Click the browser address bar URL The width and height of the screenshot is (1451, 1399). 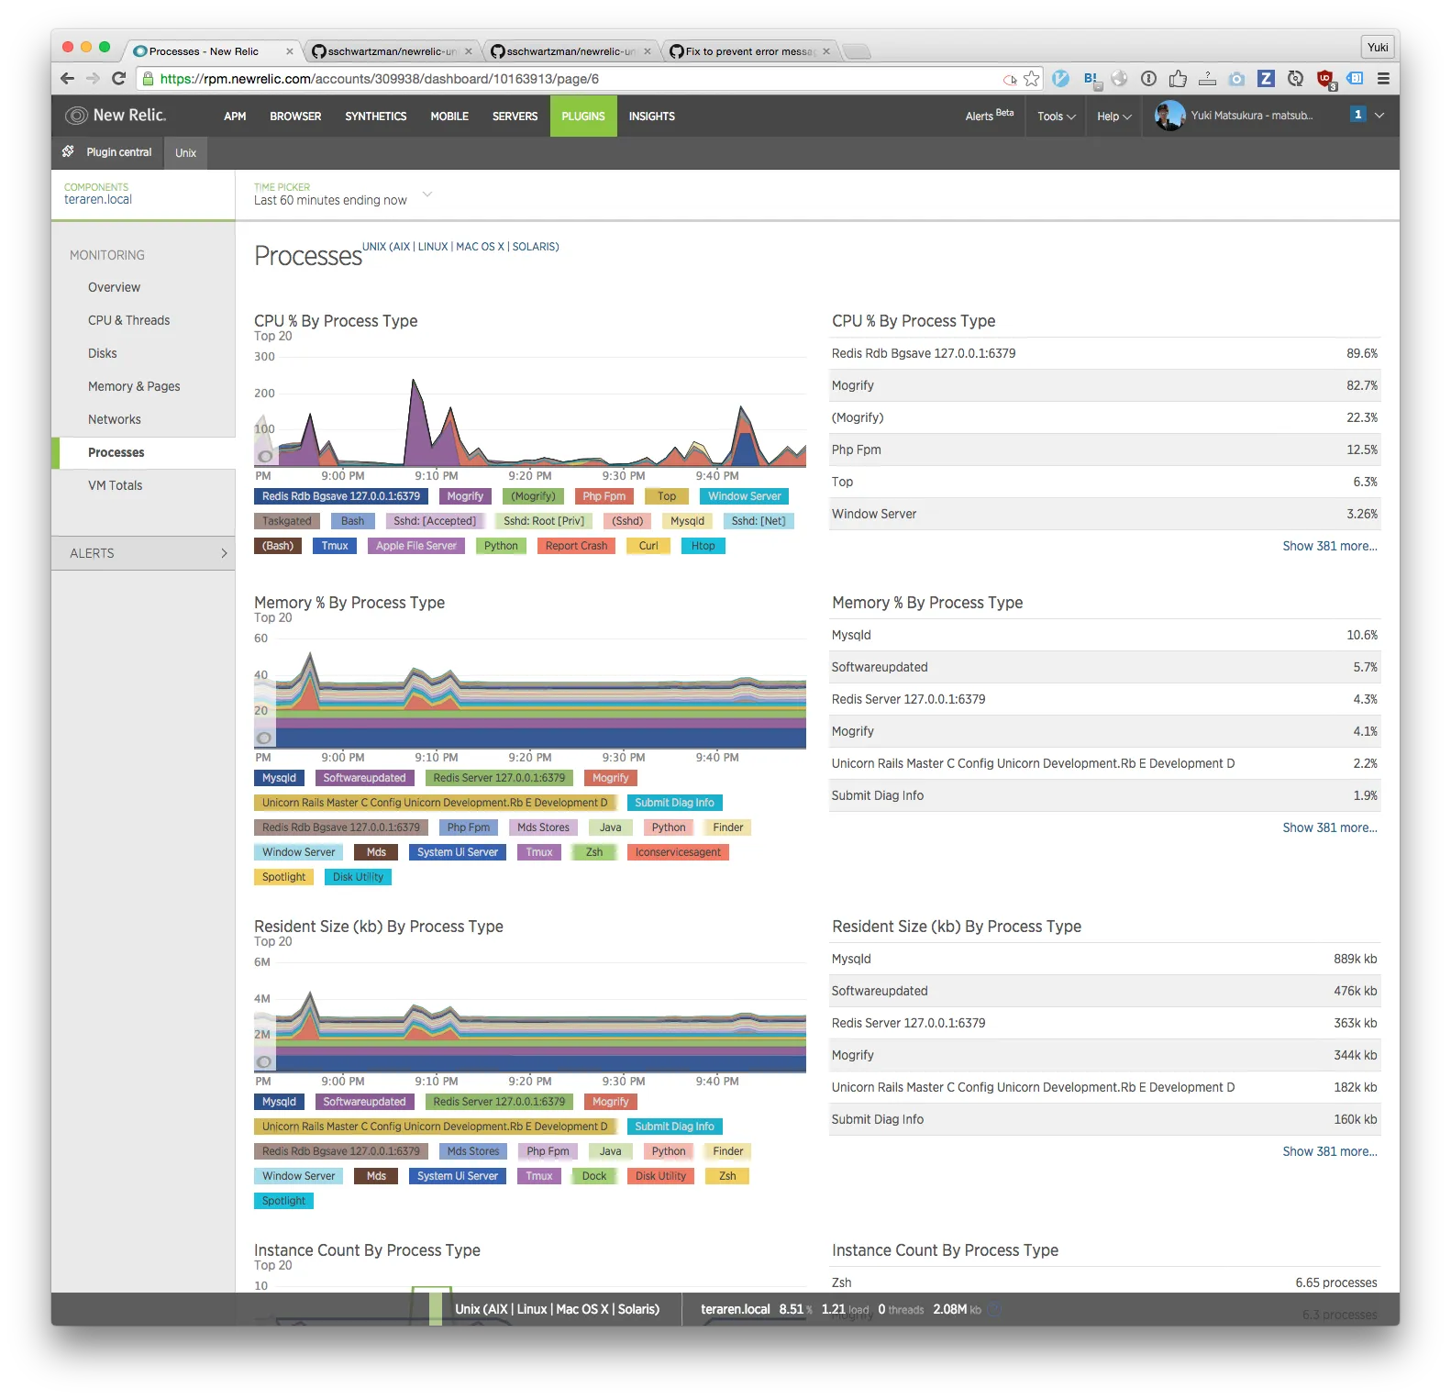pyautogui.click(x=379, y=79)
